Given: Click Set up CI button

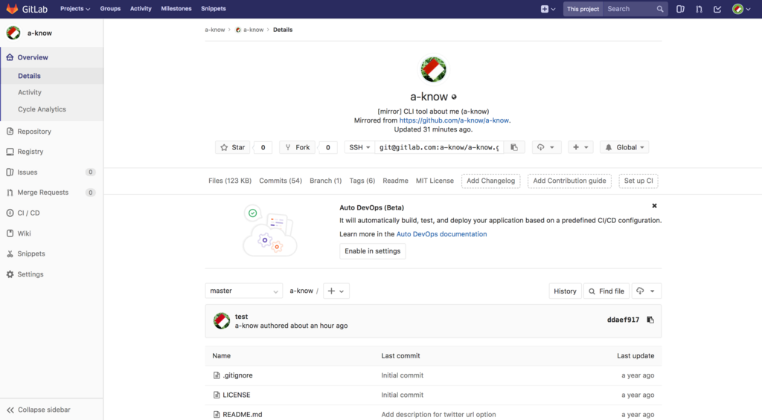Looking at the screenshot, I should point(638,181).
